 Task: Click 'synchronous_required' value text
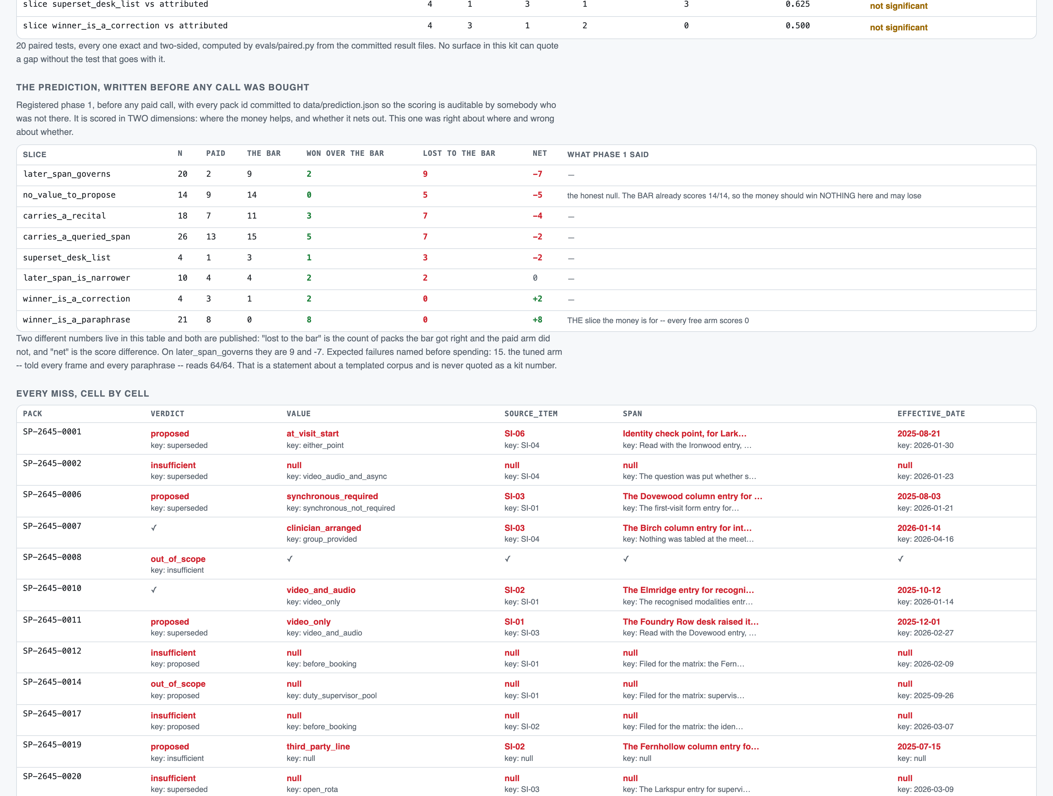(332, 496)
